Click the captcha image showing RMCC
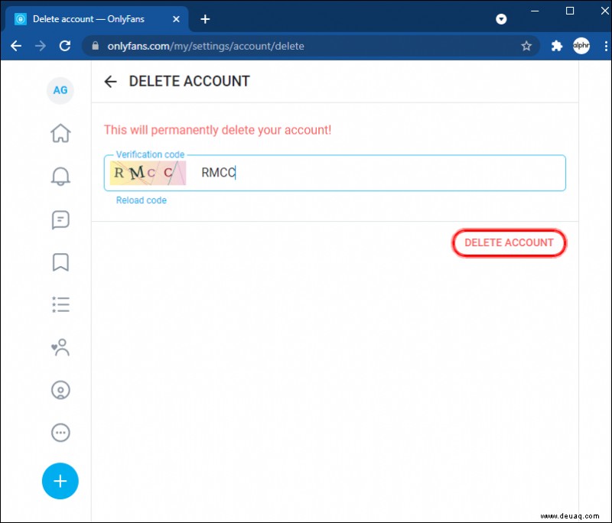Screen dimensions: 612x523 (148, 173)
